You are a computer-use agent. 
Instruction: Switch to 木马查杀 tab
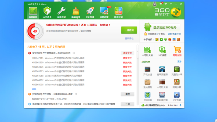click(47, 13)
